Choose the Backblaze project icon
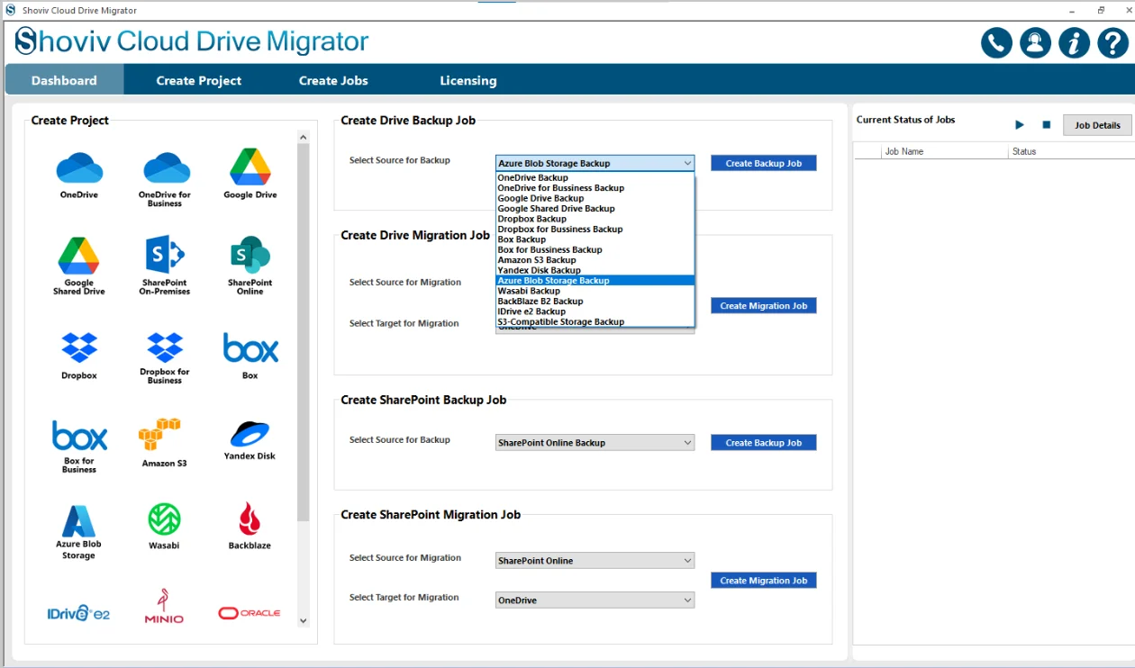 [x=250, y=519]
